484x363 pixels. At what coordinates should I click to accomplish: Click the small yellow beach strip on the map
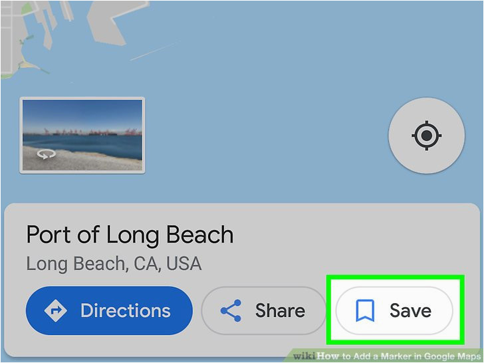tap(29, 65)
